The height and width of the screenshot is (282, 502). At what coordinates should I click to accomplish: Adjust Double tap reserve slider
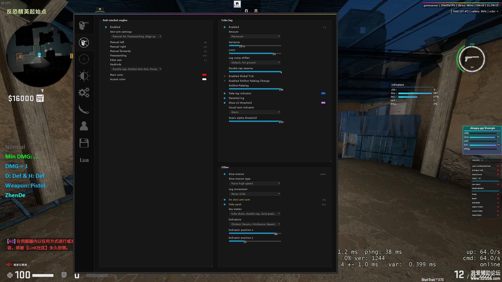tap(255, 72)
